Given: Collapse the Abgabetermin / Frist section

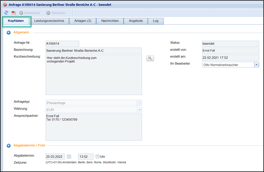Looking at the screenshot, I should (x=9, y=146).
